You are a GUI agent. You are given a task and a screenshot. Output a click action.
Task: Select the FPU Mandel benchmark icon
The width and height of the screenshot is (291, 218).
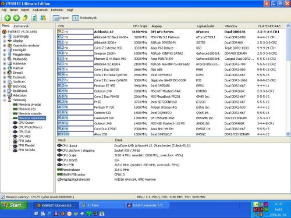coord(15,145)
